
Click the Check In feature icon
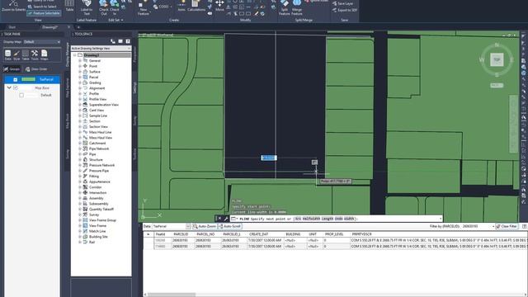(115, 7)
